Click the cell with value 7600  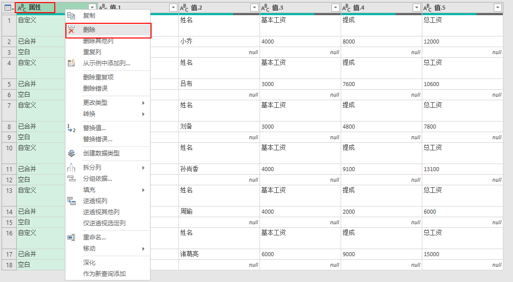(x=381, y=84)
